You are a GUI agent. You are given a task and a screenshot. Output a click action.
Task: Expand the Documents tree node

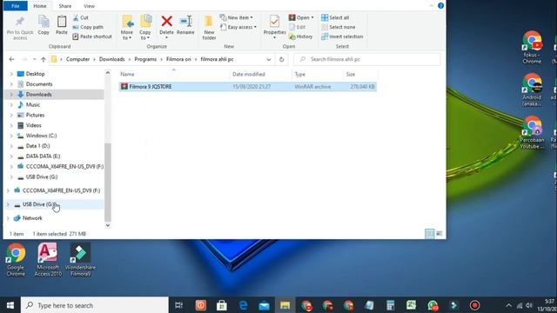(11, 84)
